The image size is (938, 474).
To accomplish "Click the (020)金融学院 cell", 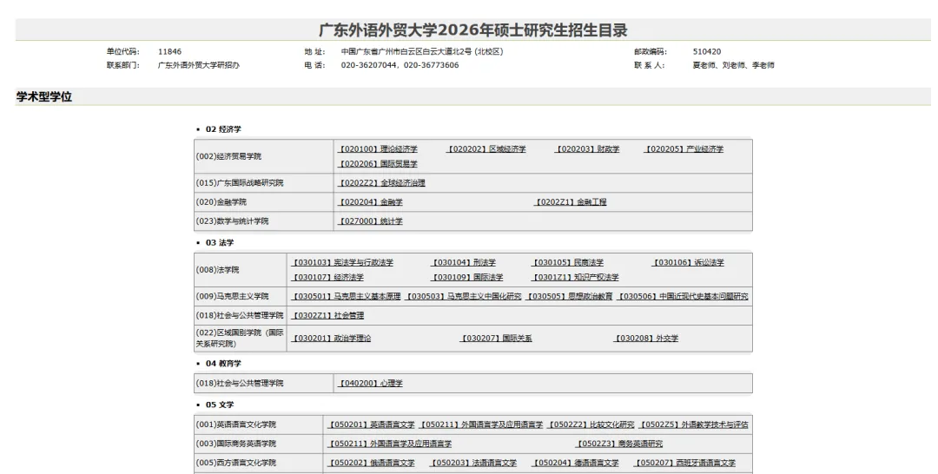I will 264,202.
